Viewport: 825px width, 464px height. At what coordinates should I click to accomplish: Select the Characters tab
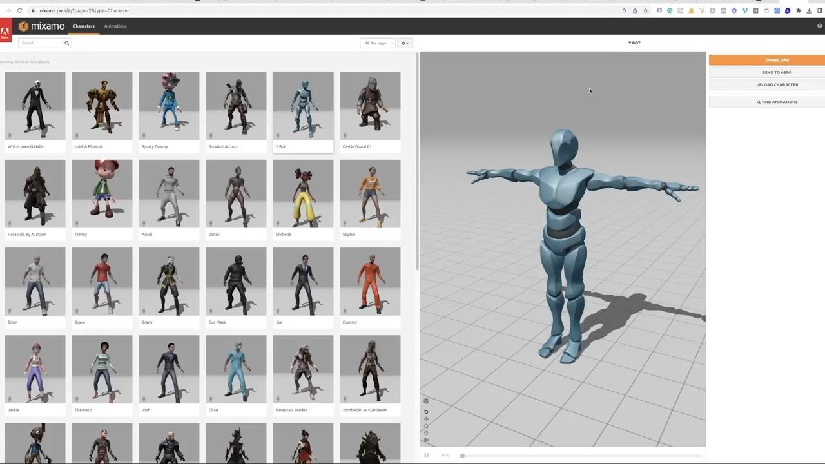point(83,26)
